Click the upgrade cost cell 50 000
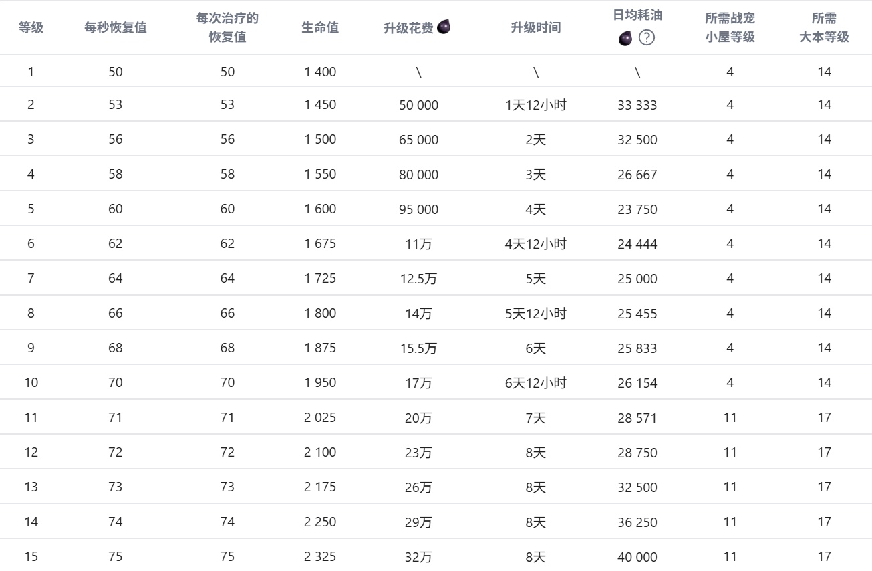The width and height of the screenshot is (872, 571). point(419,105)
